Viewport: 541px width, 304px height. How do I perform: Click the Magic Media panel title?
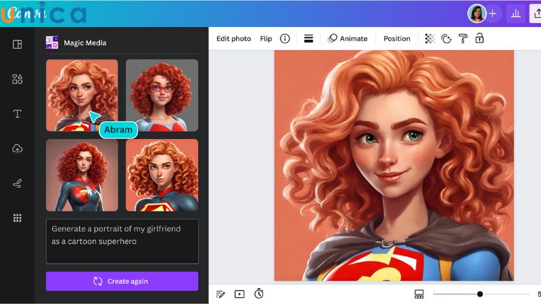point(85,43)
